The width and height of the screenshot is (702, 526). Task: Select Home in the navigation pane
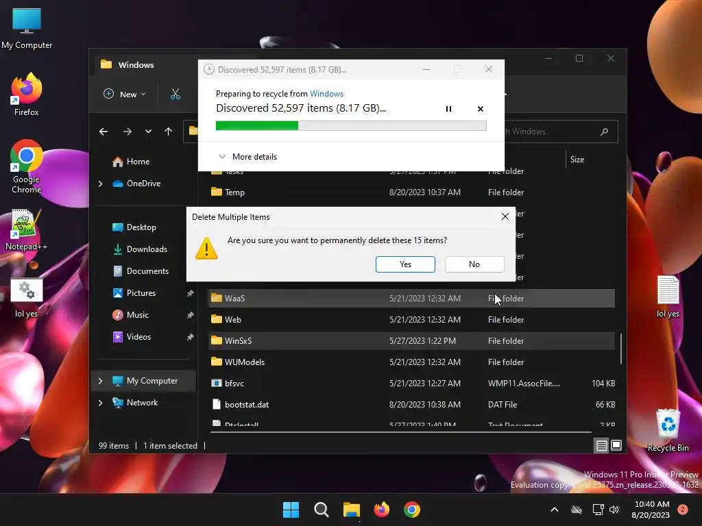coord(138,162)
